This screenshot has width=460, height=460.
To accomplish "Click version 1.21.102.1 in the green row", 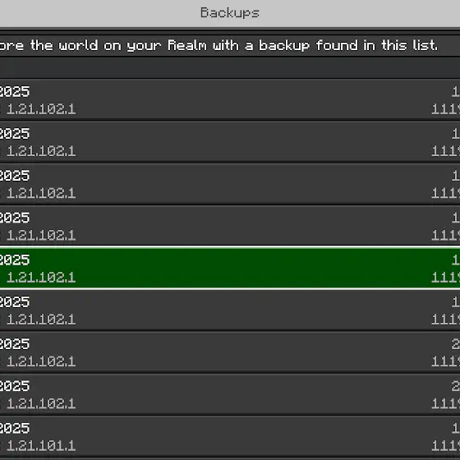I will tap(41, 278).
